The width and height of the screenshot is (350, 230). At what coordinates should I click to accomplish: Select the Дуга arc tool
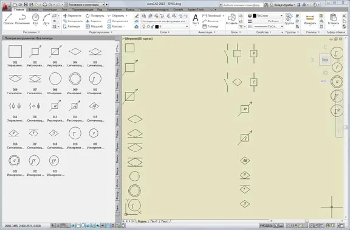click(46, 19)
